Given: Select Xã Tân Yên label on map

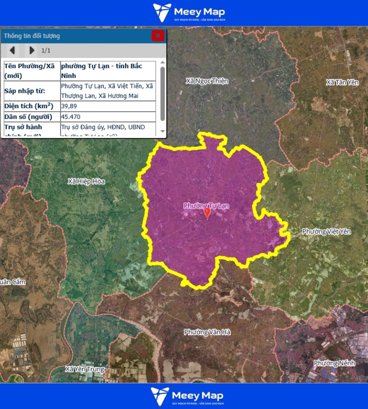Looking at the screenshot, I should (342, 83).
